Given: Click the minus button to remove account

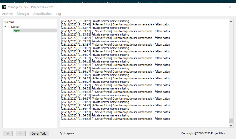Looking at the screenshot, I should click(21, 133).
